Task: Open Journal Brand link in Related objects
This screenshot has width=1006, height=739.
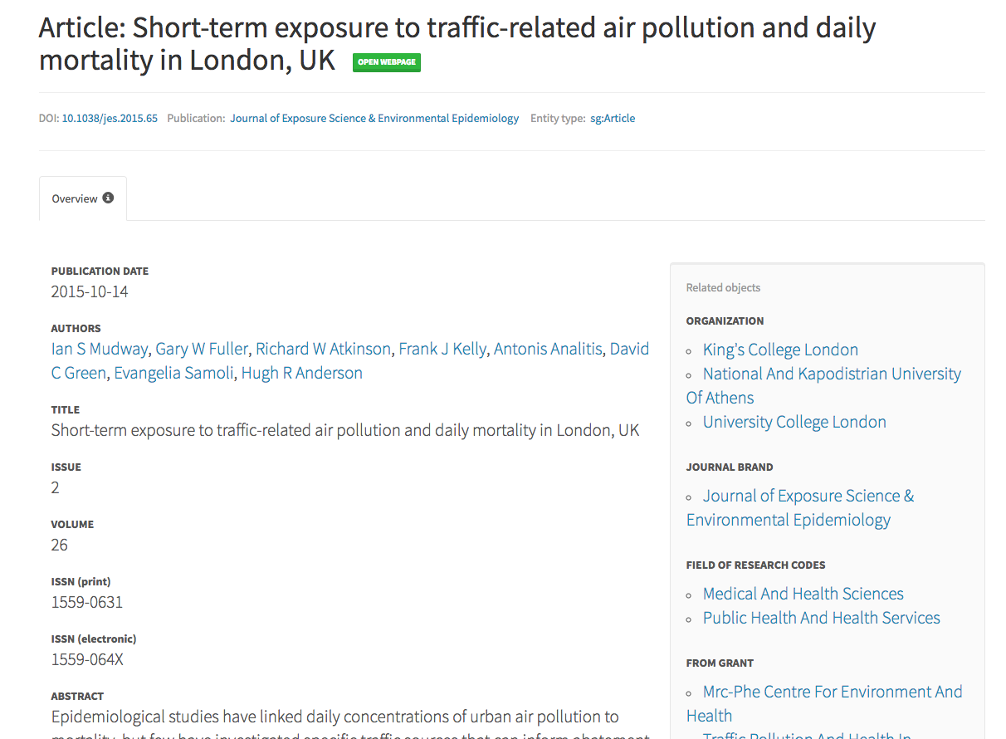Action: [x=808, y=496]
